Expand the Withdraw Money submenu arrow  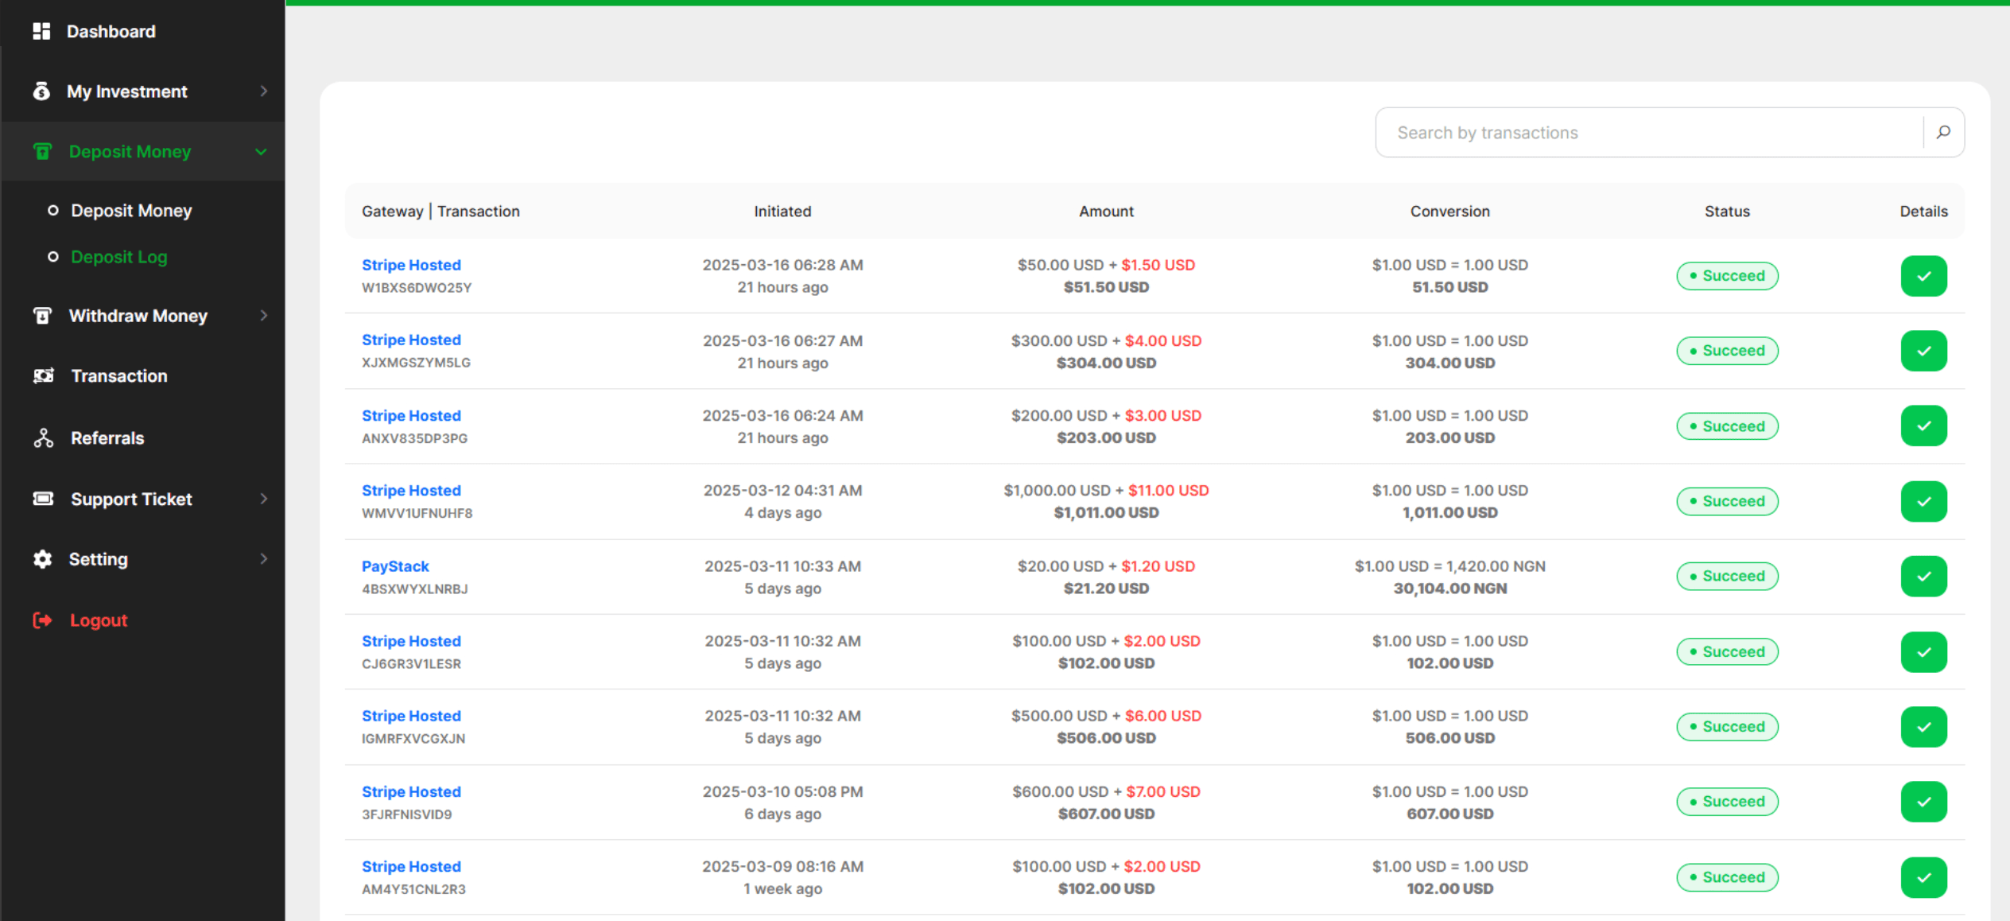[x=263, y=316]
